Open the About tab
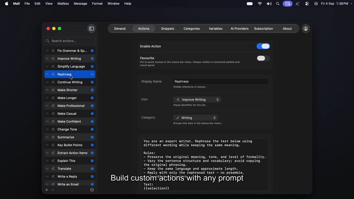The image size is (354, 199). click(287, 29)
